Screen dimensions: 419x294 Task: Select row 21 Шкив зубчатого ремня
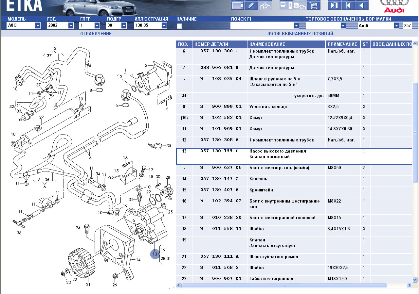tap(273, 257)
